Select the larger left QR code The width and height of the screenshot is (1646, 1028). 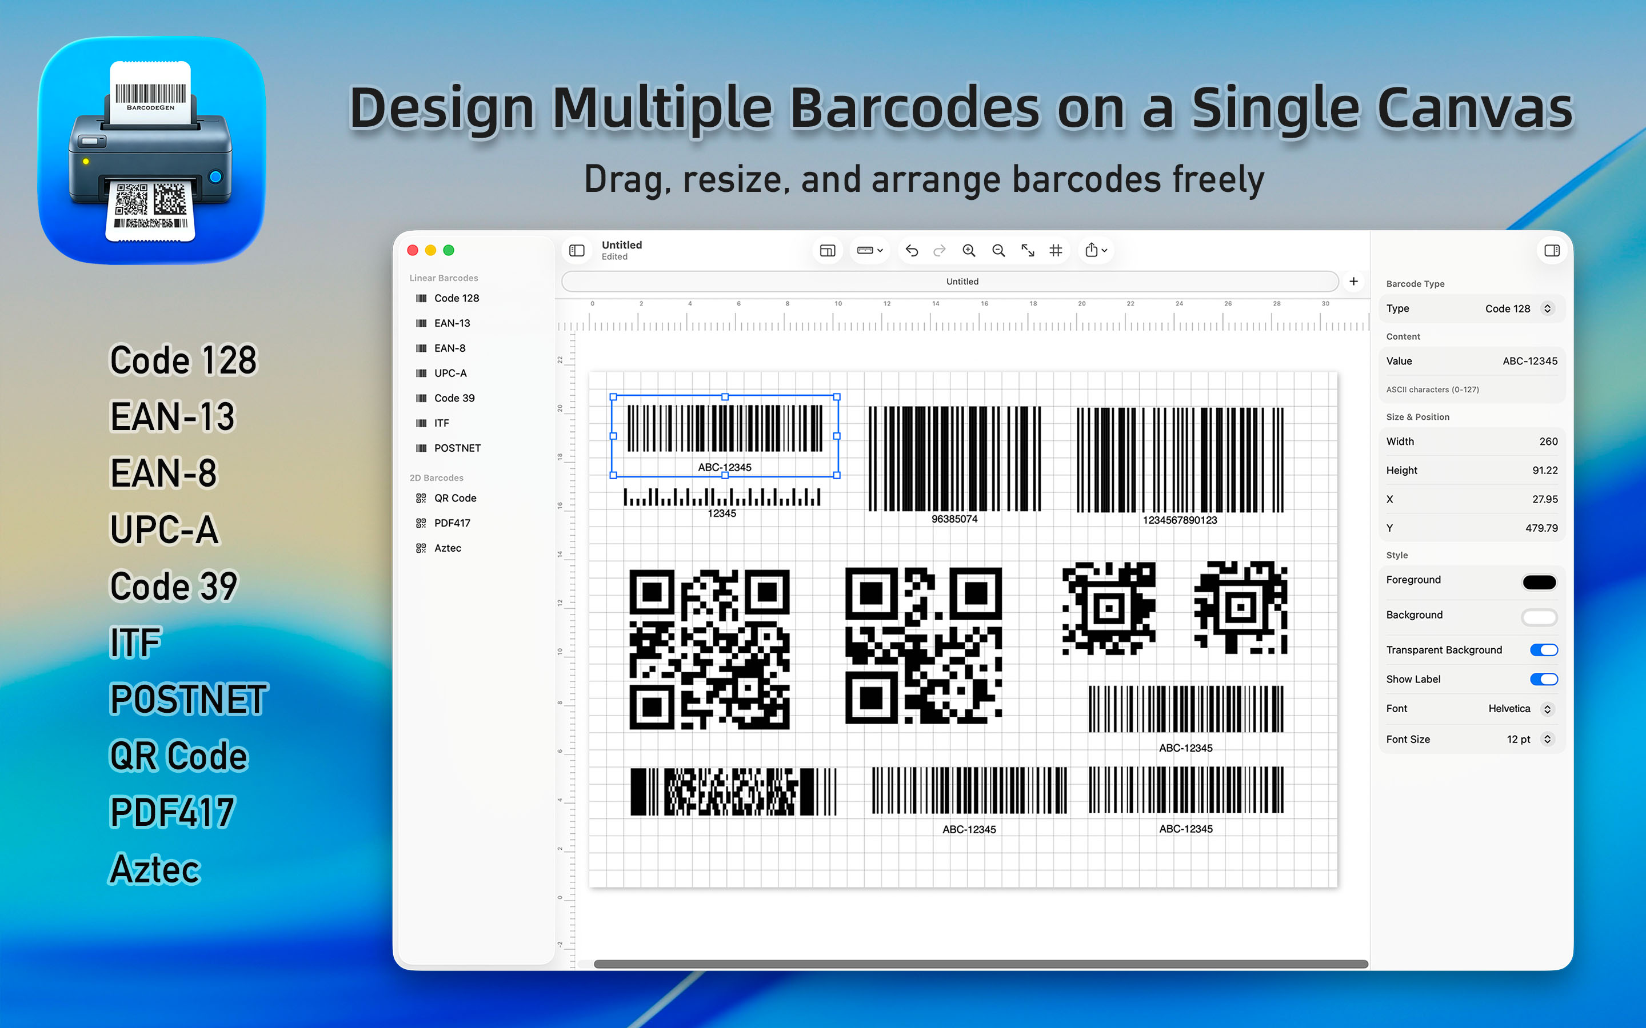point(709,650)
